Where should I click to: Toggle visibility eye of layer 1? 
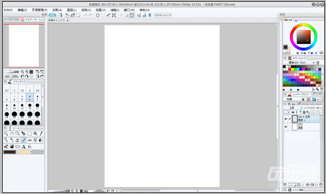(x=286, y=119)
